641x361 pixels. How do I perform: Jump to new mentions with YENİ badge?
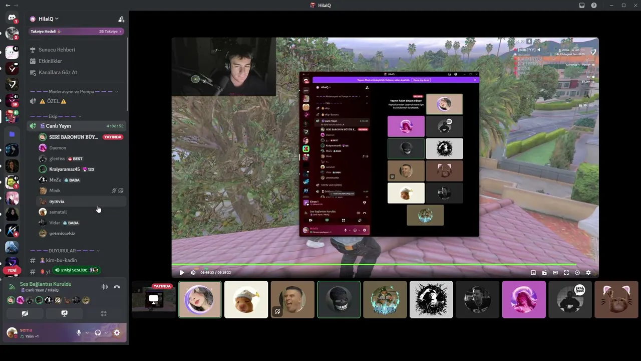tap(12, 270)
